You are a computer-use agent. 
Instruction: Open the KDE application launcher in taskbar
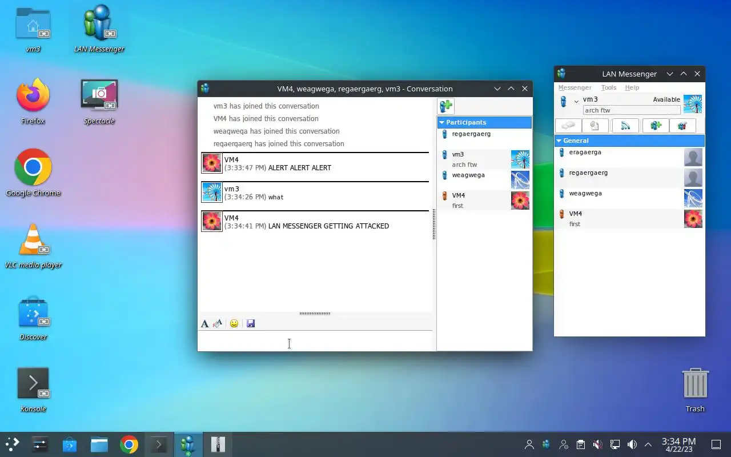[x=13, y=444]
